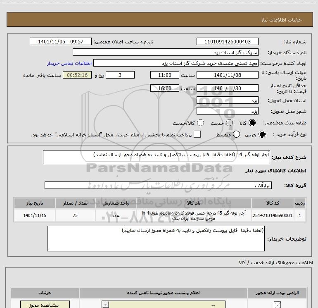Click the response time field 11:00

click(165, 75)
